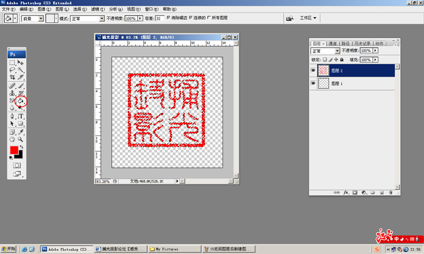Click the link layers icon
This screenshot has height=254, width=424.
coord(337,193)
